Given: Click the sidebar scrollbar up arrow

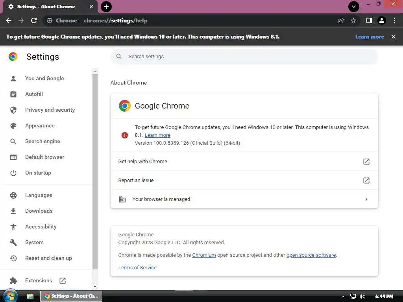Looking at the screenshot, I should point(95,71).
